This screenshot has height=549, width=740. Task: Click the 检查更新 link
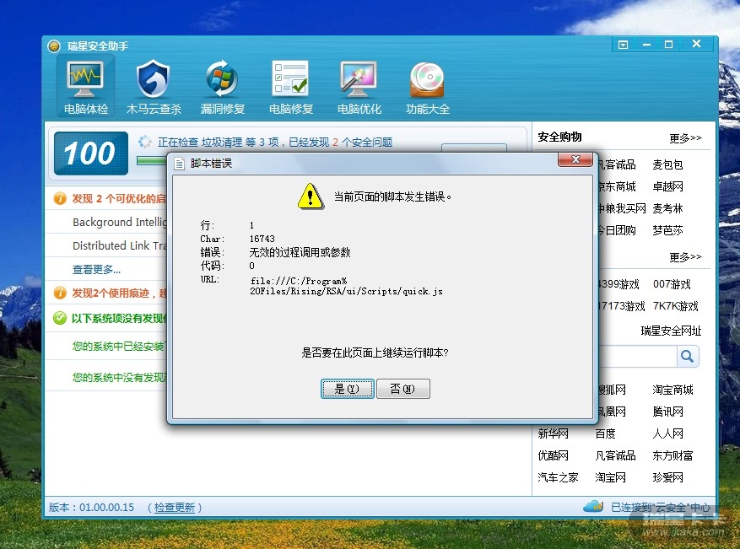click(174, 508)
